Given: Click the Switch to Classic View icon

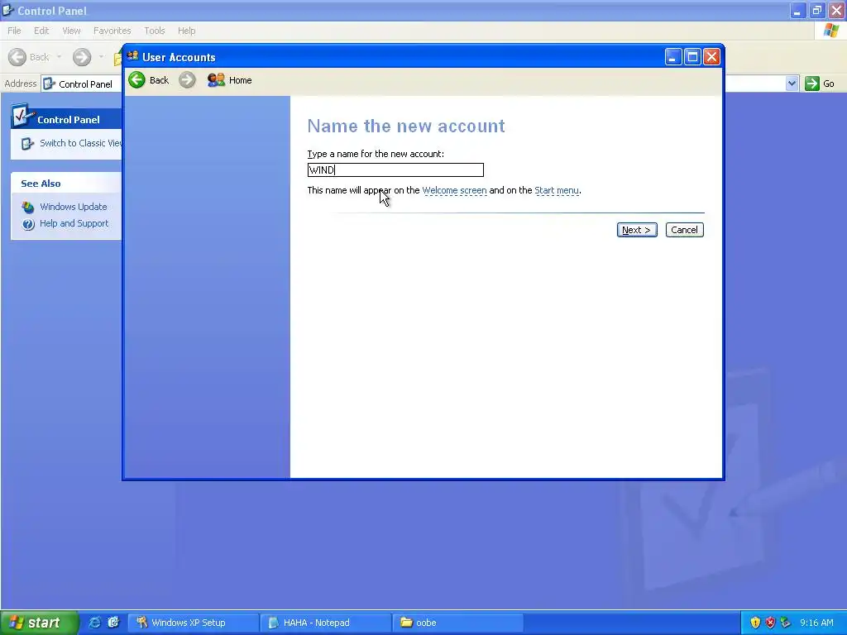Looking at the screenshot, I should click(27, 144).
